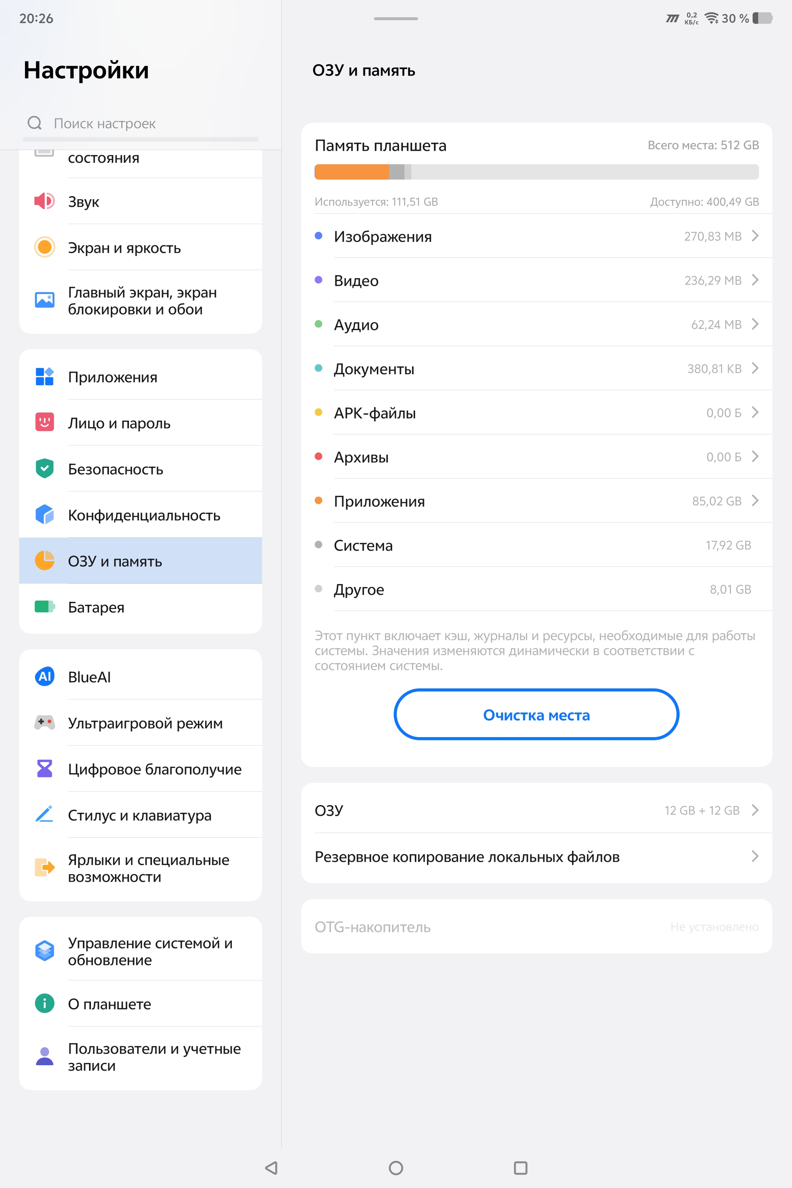The height and width of the screenshot is (1188, 792).
Task: Tap the BlueAI icon
Action: pyautogui.click(x=45, y=676)
